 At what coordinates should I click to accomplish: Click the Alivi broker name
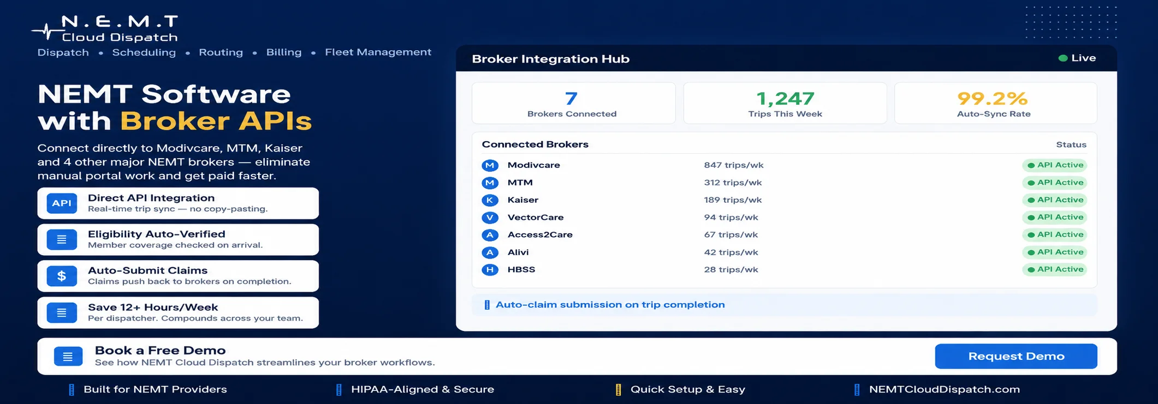518,252
